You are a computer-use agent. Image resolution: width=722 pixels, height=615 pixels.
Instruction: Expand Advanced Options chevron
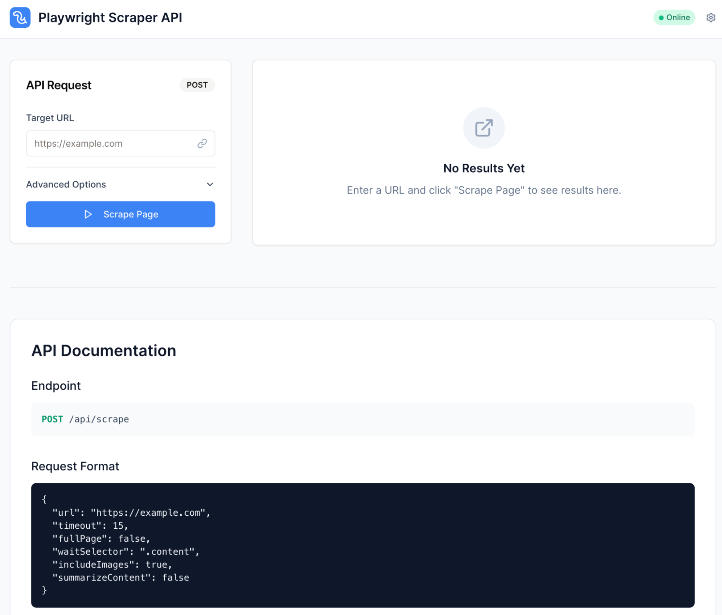pyautogui.click(x=210, y=185)
